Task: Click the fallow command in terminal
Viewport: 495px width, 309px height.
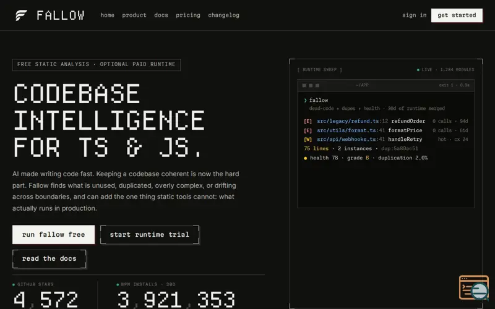Action: 319,100
